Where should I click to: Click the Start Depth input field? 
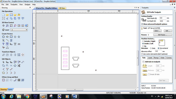click(163, 18)
